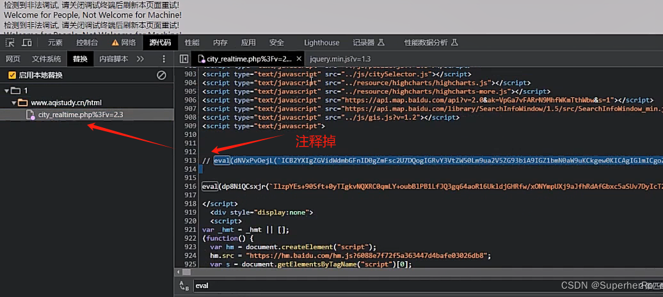Open the three-dot menu in navigator pane
This screenshot has width=663, height=297.
coord(164,59)
